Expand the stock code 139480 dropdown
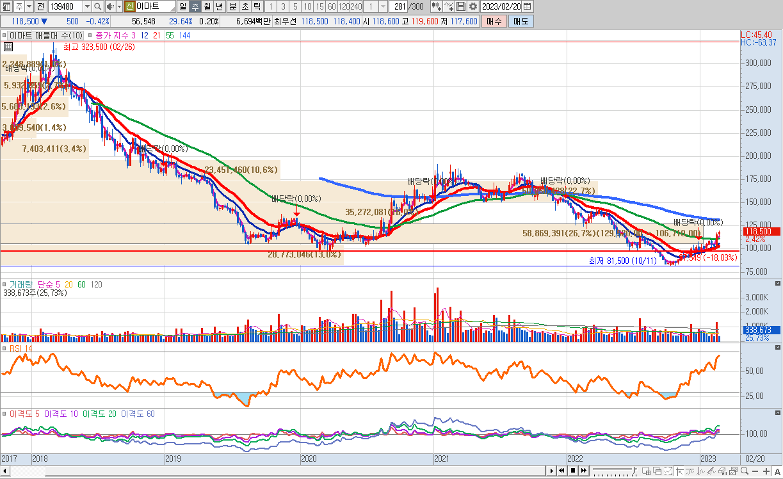Image resolution: width=783 pixels, height=479 pixels. tap(86, 6)
